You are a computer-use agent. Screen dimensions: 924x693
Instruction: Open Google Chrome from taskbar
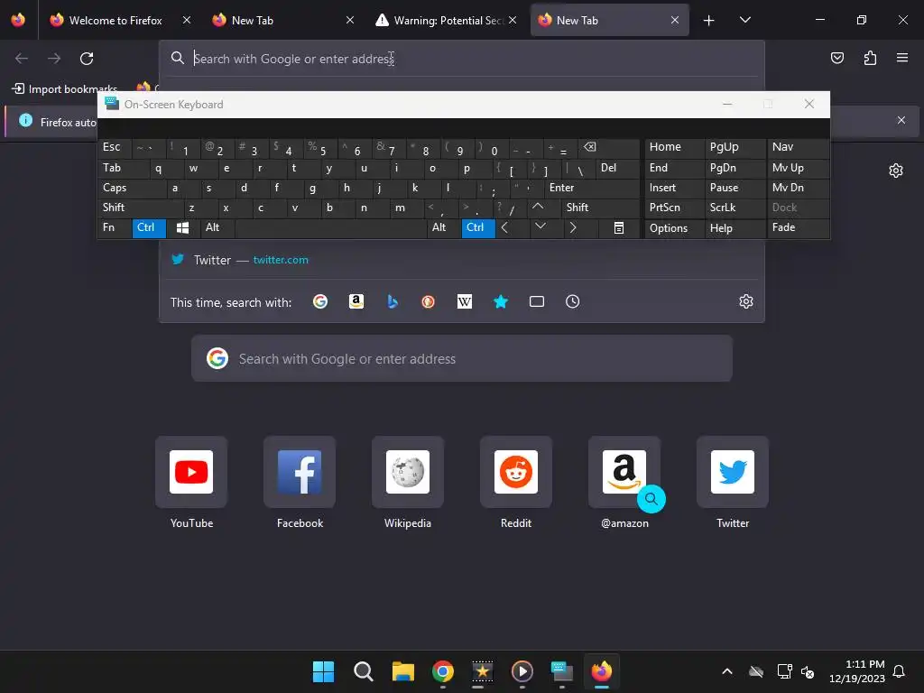[442, 671]
